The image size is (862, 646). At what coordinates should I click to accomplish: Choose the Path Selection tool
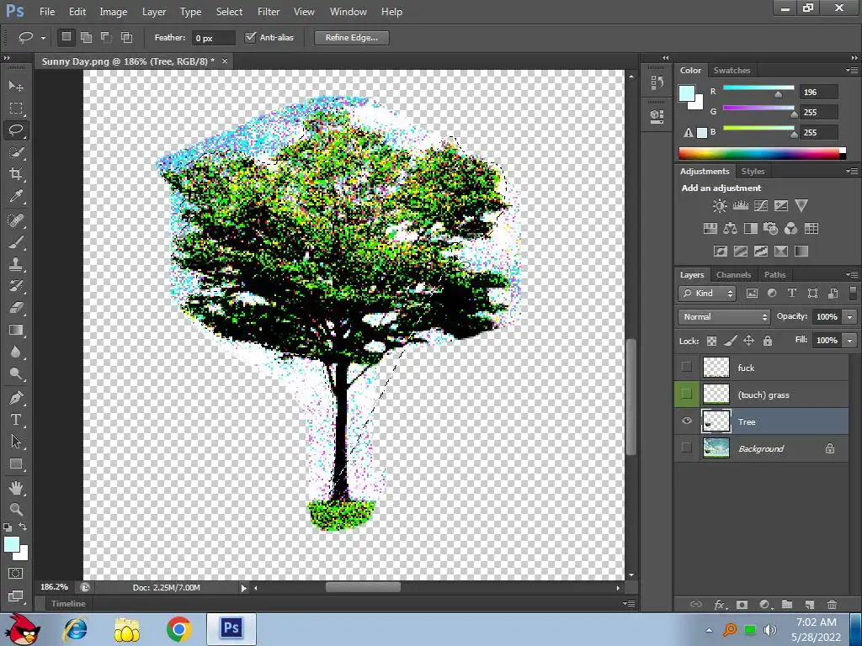[16, 442]
